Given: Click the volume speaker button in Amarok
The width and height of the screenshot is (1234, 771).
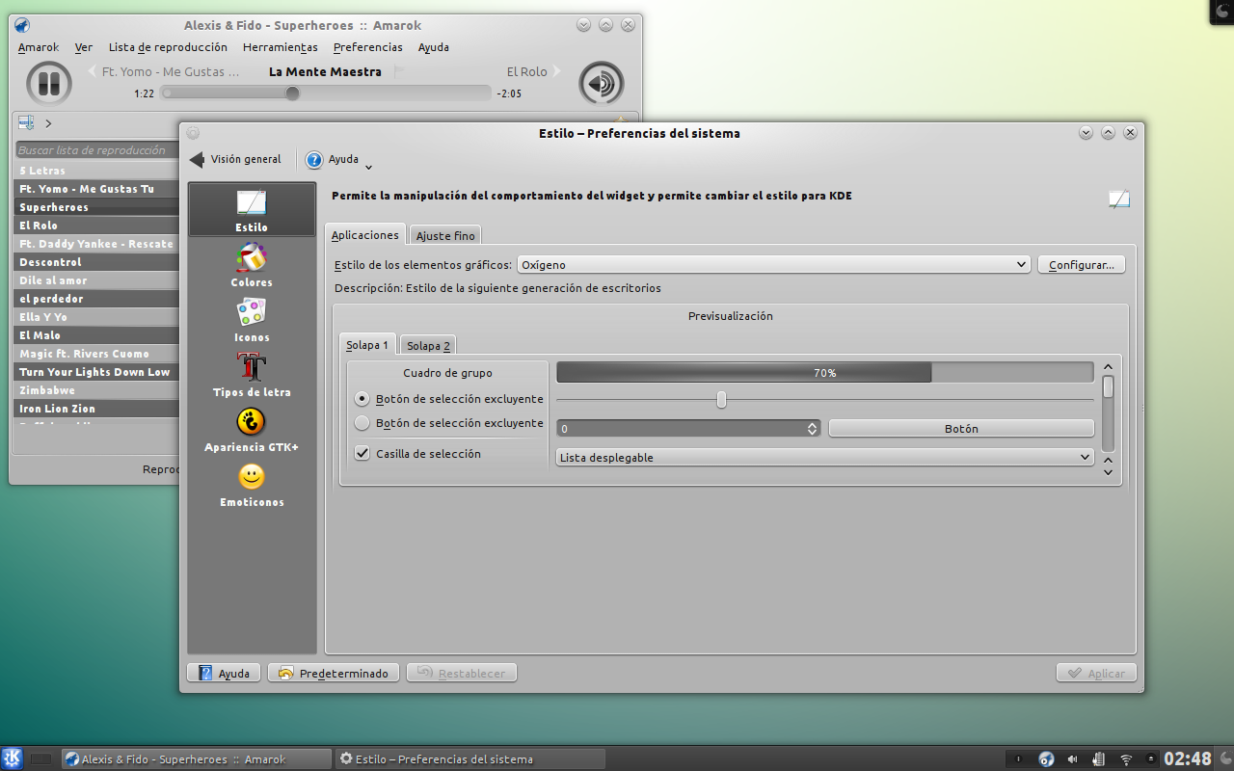Looking at the screenshot, I should (x=601, y=83).
